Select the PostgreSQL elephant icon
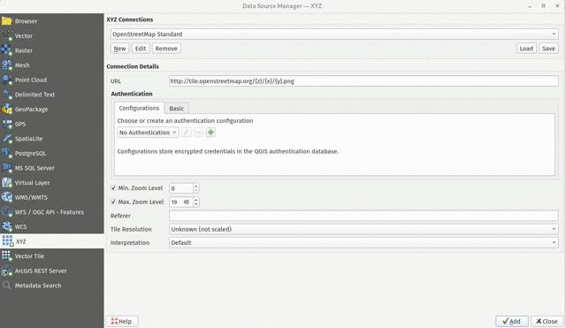566x328 pixels. coord(7,153)
